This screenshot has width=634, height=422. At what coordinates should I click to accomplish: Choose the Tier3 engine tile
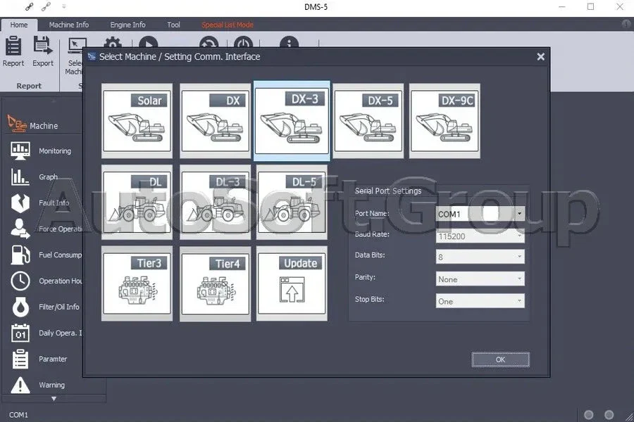[137, 283]
